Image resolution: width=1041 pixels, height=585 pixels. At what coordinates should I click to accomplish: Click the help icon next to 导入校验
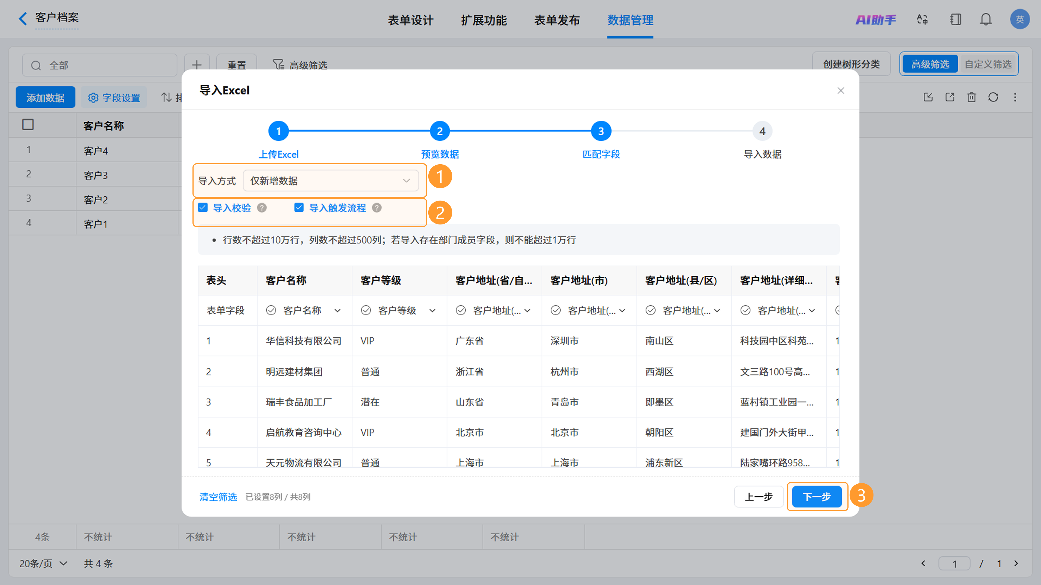(x=262, y=208)
